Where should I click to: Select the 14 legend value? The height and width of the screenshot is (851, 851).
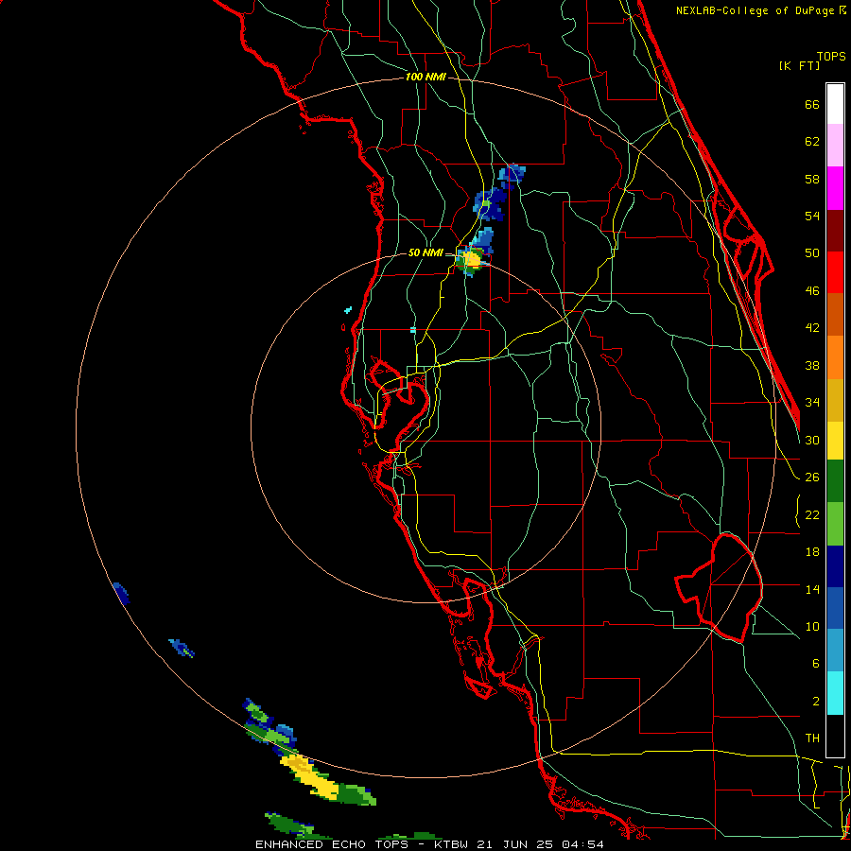(x=812, y=589)
